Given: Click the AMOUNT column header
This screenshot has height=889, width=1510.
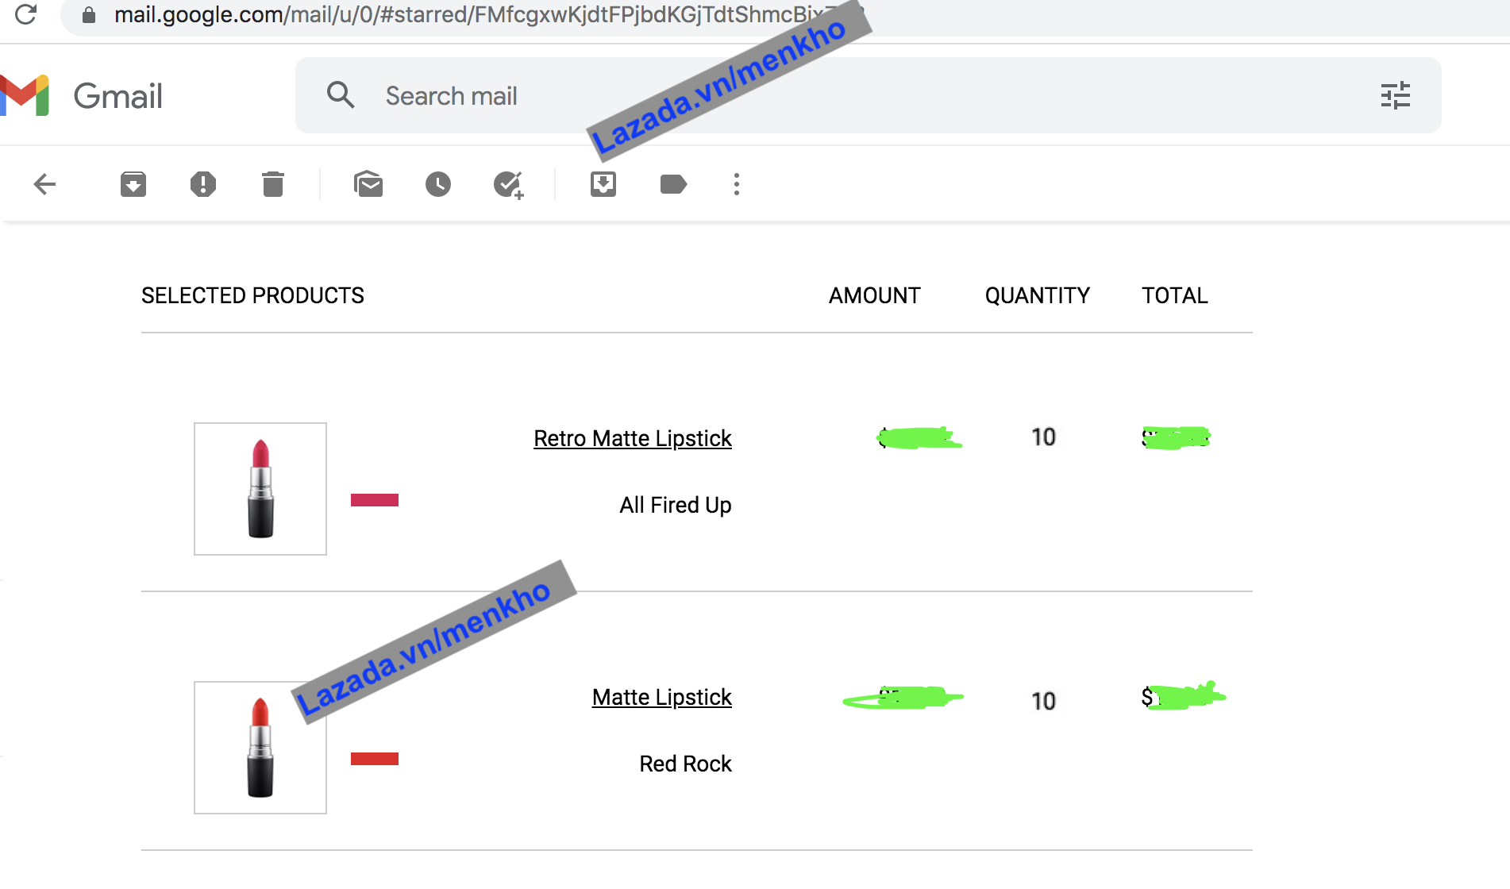Looking at the screenshot, I should [875, 295].
